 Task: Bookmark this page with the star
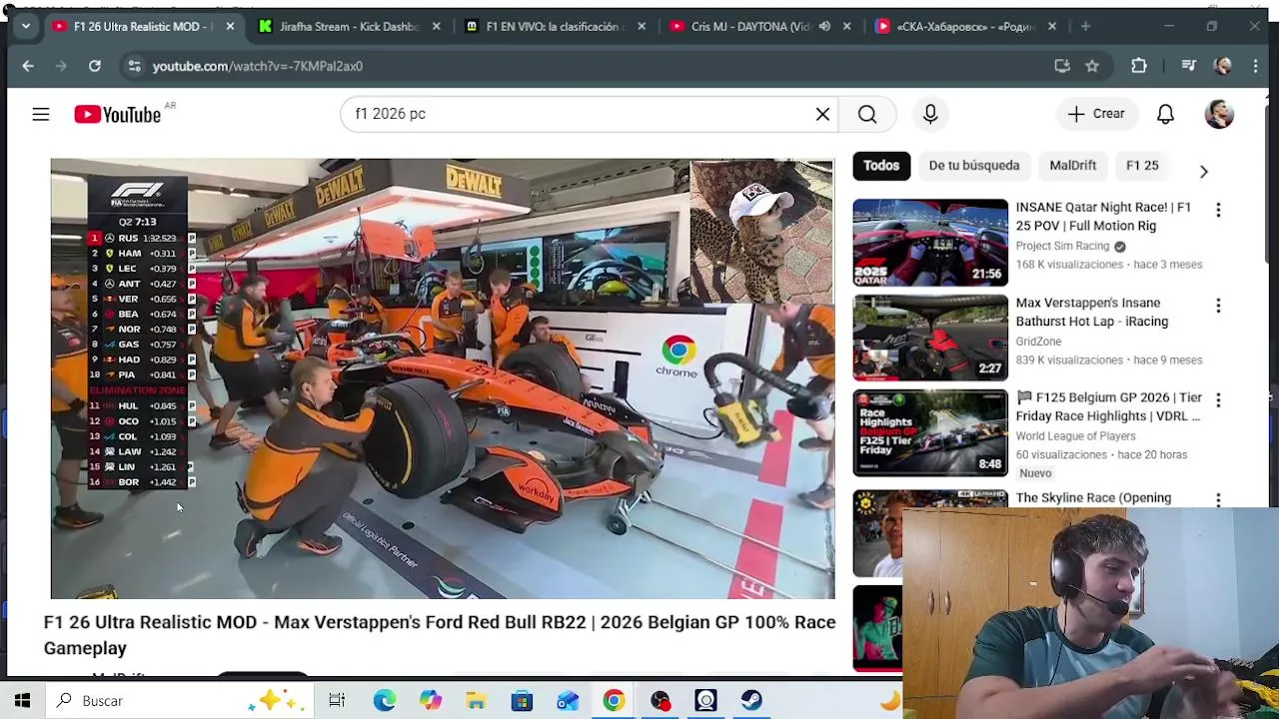click(x=1092, y=66)
